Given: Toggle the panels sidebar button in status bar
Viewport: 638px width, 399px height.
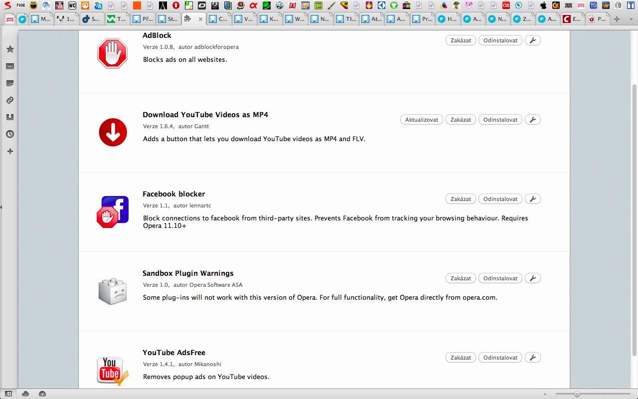Looking at the screenshot, I should (8, 394).
